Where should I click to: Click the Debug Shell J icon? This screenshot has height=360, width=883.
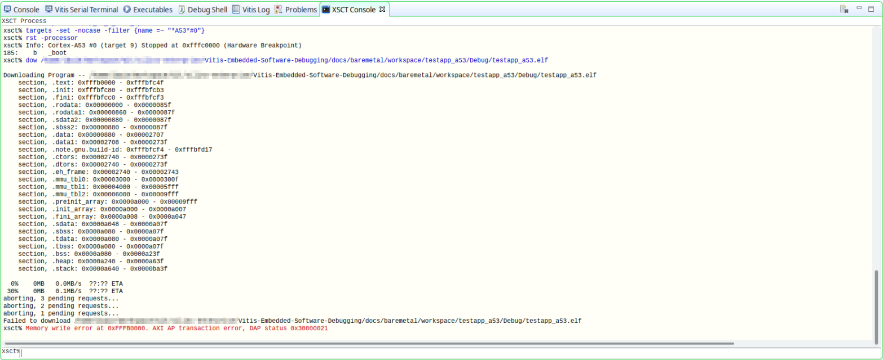[181, 9]
